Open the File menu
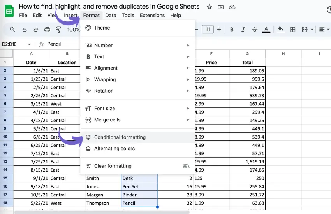This screenshot has height=214, width=331. (23, 15)
